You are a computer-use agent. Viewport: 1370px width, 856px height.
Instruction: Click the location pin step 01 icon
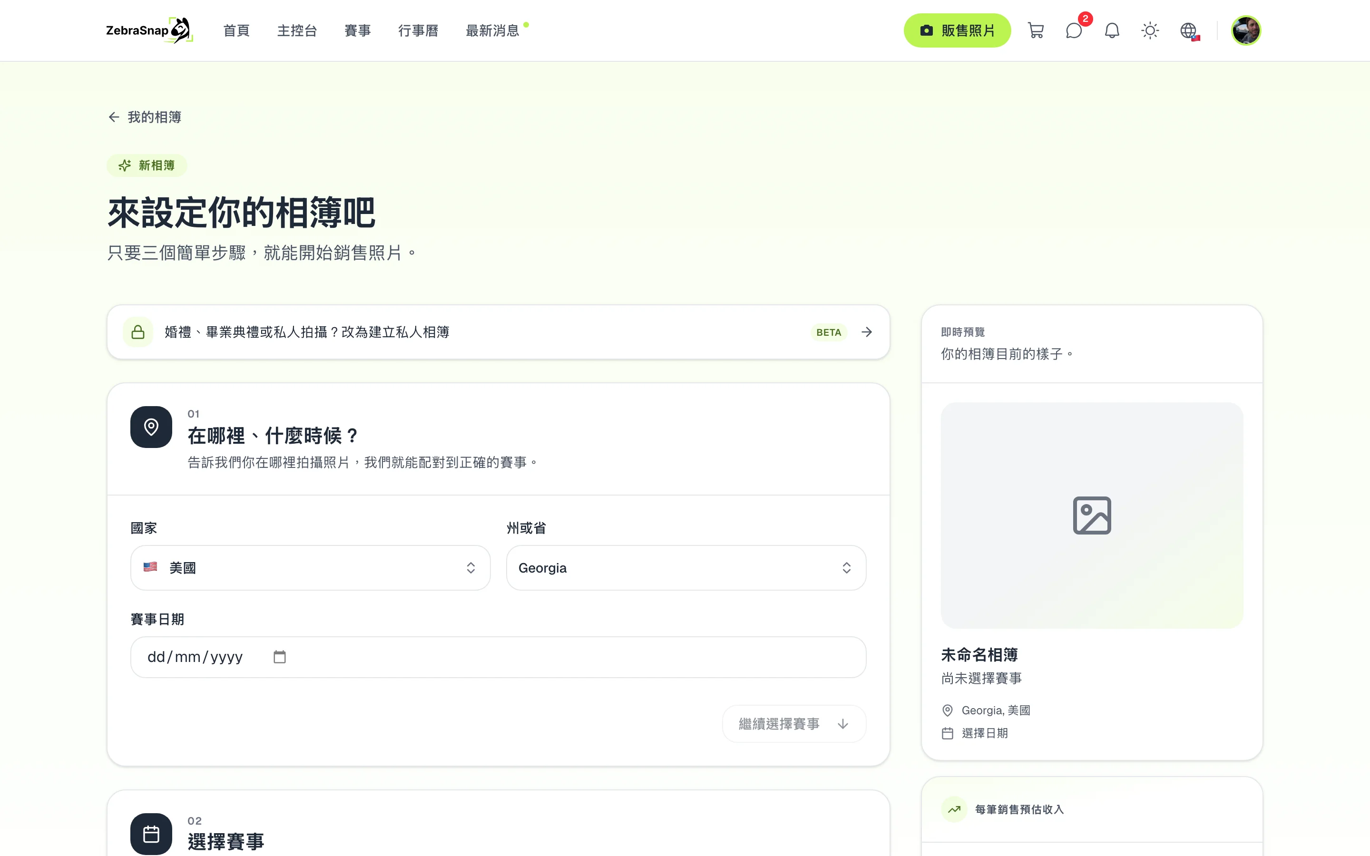pos(151,427)
